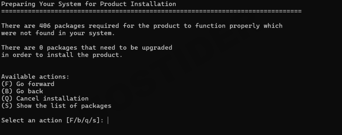
Task: Click the "were not found in your system" line
Action: coord(58,33)
